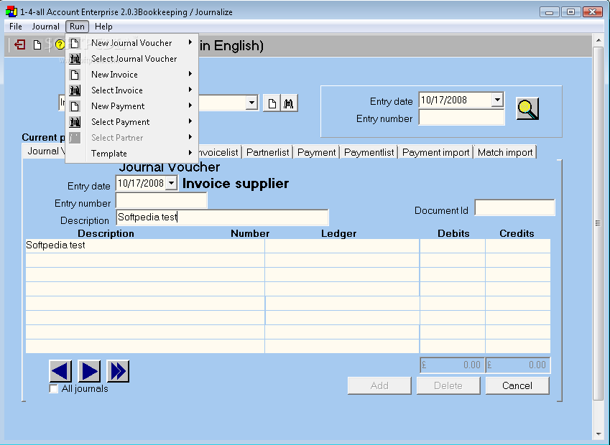Viewport: 610px width, 445px height.
Task: Expand Select Payment submenu arrow
Action: tap(190, 121)
